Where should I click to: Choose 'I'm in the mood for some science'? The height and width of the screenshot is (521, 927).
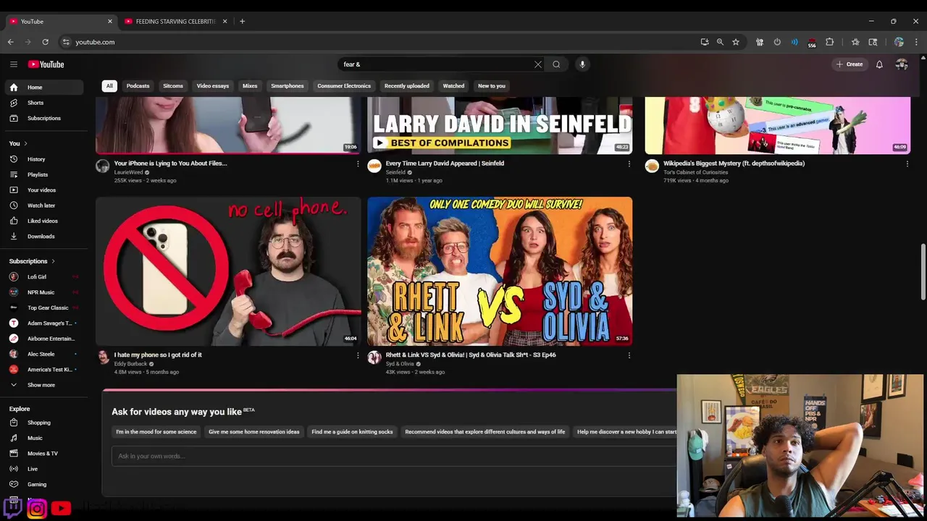[x=156, y=432]
